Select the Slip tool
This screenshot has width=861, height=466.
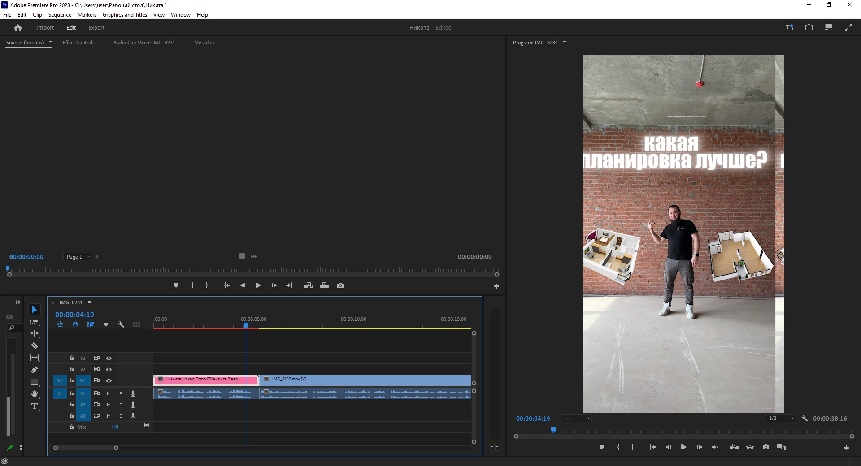(35, 358)
